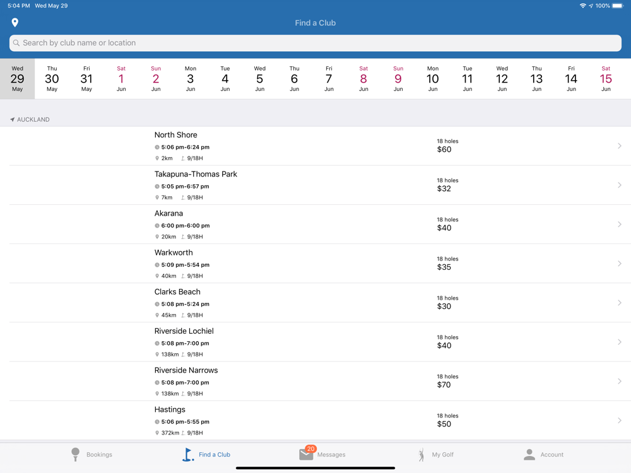This screenshot has height=473, width=631.
Task: Tap the golfer My Golf icon
Action: point(422,455)
